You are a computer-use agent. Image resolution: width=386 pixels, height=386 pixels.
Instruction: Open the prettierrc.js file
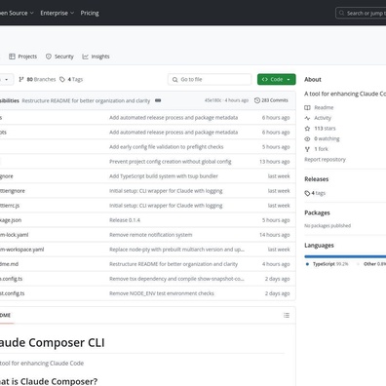10,206
